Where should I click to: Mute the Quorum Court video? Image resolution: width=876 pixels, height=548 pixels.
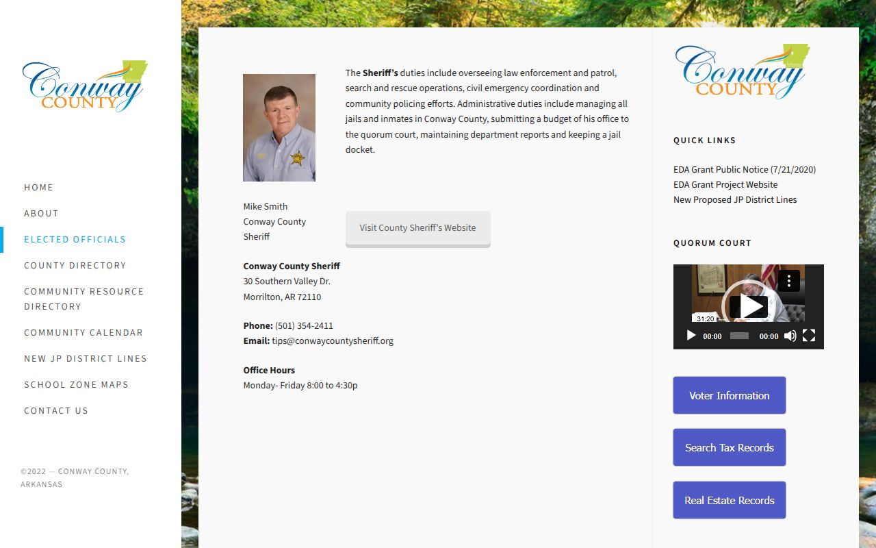tap(790, 336)
